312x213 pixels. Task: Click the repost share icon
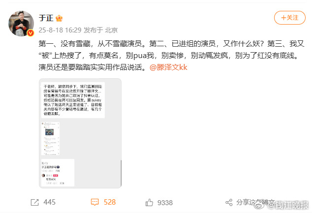(x=34, y=203)
